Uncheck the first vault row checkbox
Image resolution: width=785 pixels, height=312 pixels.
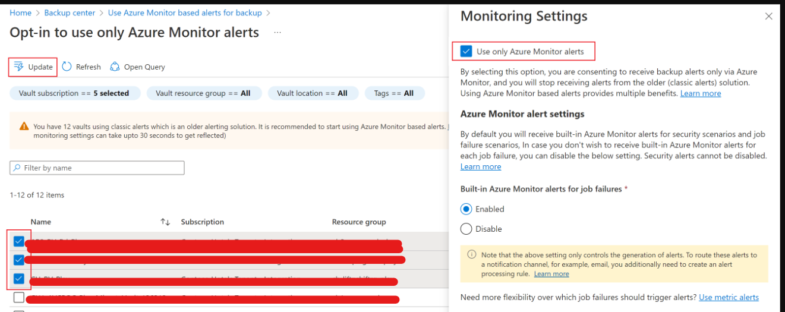[19, 241]
